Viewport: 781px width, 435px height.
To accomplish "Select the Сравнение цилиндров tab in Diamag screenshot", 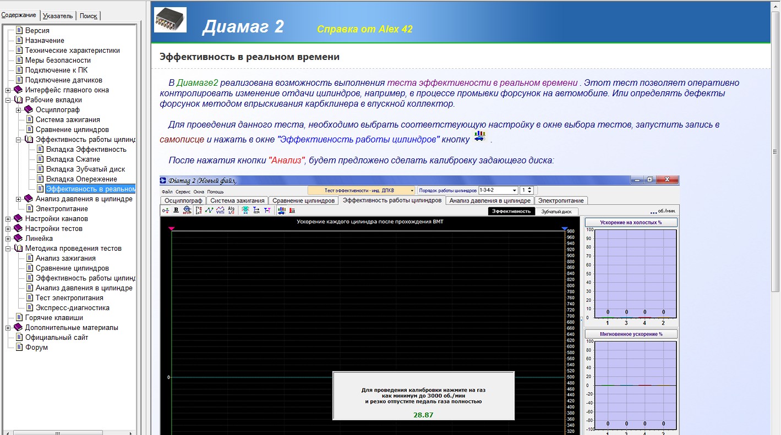I will click(x=303, y=201).
